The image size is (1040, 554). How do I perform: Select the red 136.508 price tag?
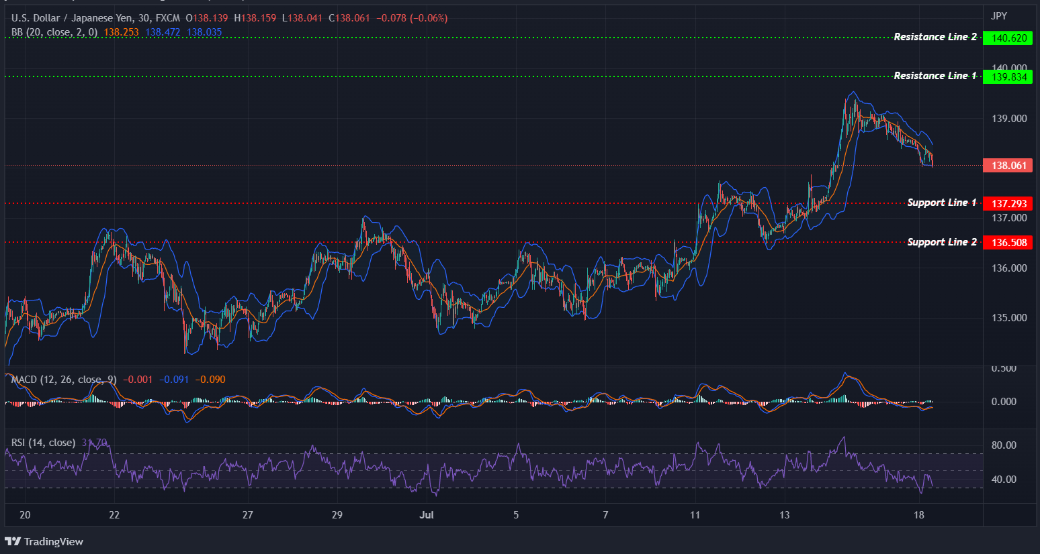coord(1008,242)
